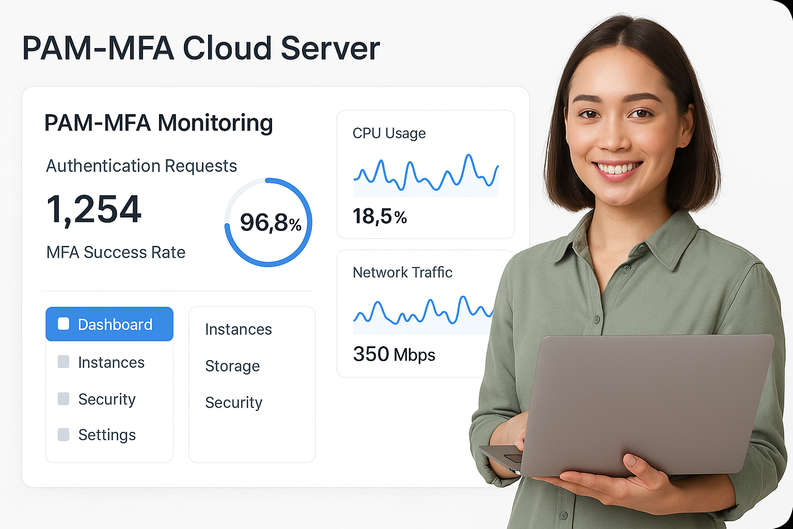Image resolution: width=793 pixels, height=529 pixels.
Task: Click the 1,254 authentication requests count
Action: tap(94, 210)
